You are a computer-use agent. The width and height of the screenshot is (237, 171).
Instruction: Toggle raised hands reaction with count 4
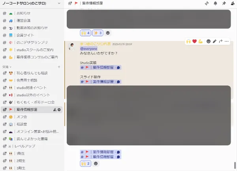tap(85, 33)
